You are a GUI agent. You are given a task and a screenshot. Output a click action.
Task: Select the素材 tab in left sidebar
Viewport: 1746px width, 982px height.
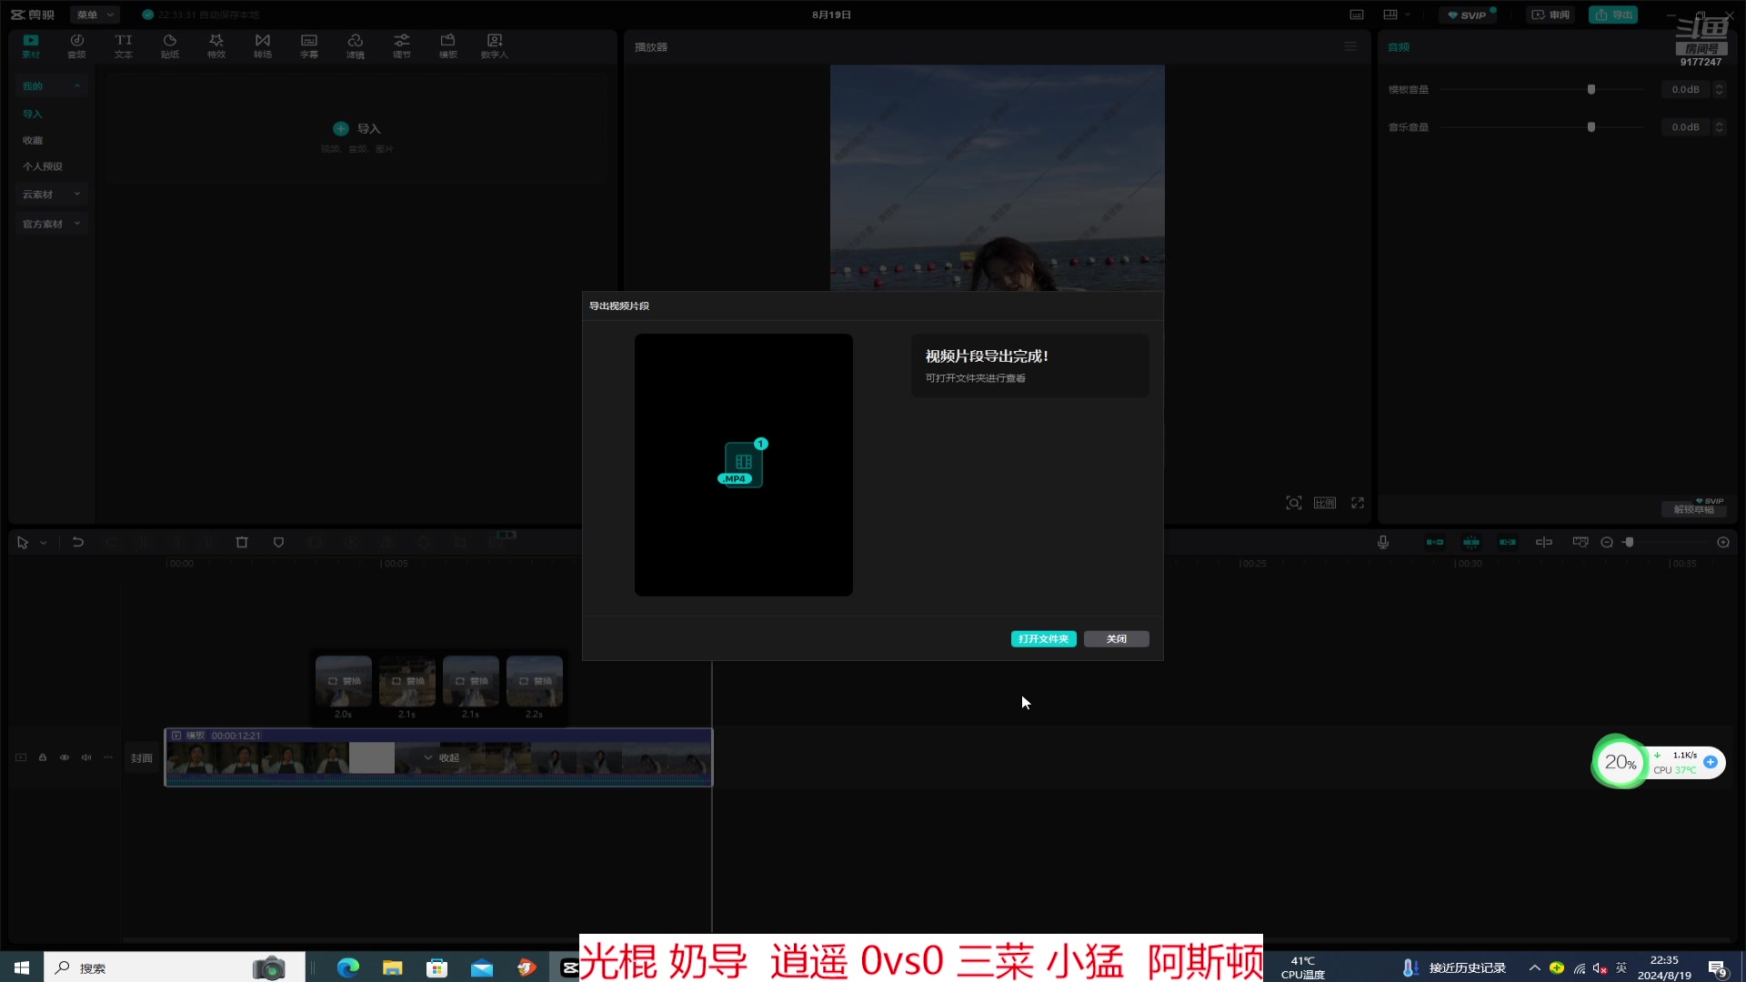[31, 45]
